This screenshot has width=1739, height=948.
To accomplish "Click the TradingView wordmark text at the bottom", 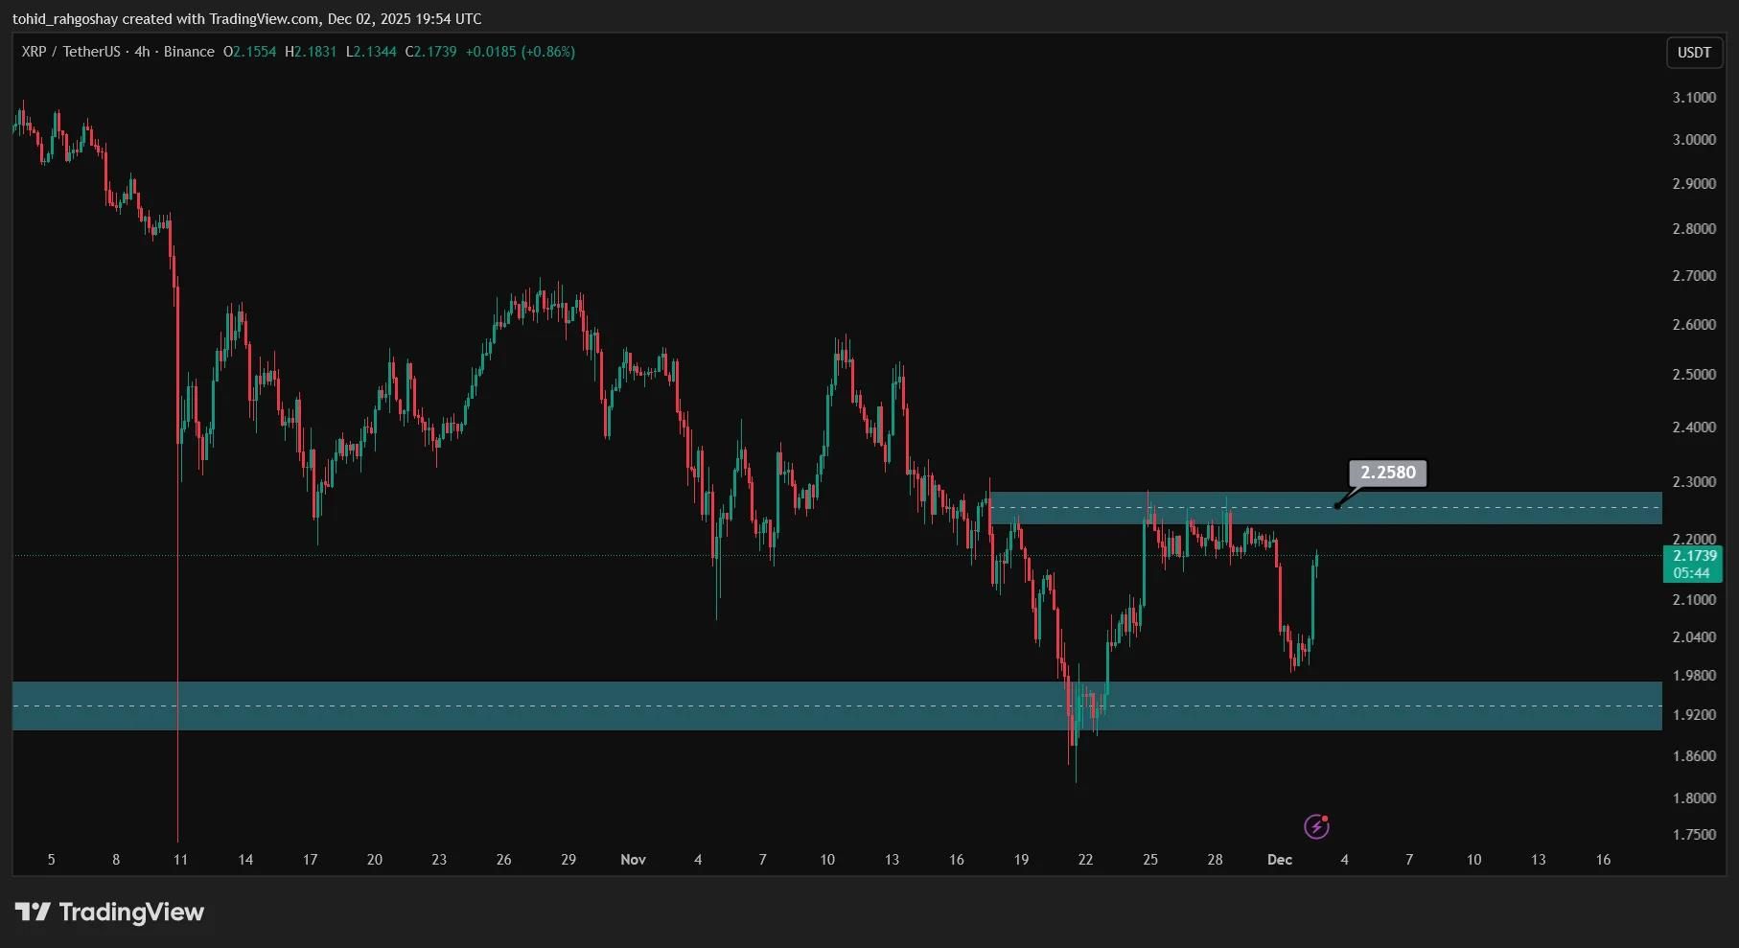I will (x=131, y=912).
